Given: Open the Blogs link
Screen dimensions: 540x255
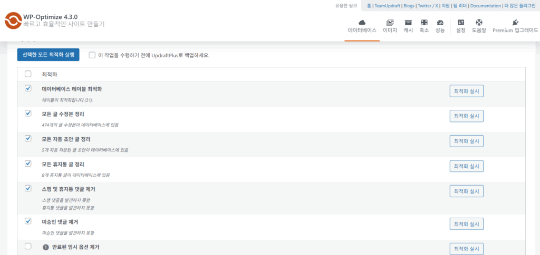Looking at the screenshot, I should [x=409, y=6].
